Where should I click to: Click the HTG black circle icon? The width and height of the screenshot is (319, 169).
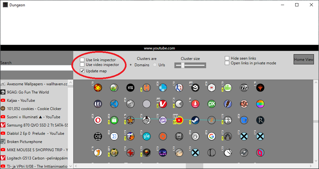pos(130,88)
